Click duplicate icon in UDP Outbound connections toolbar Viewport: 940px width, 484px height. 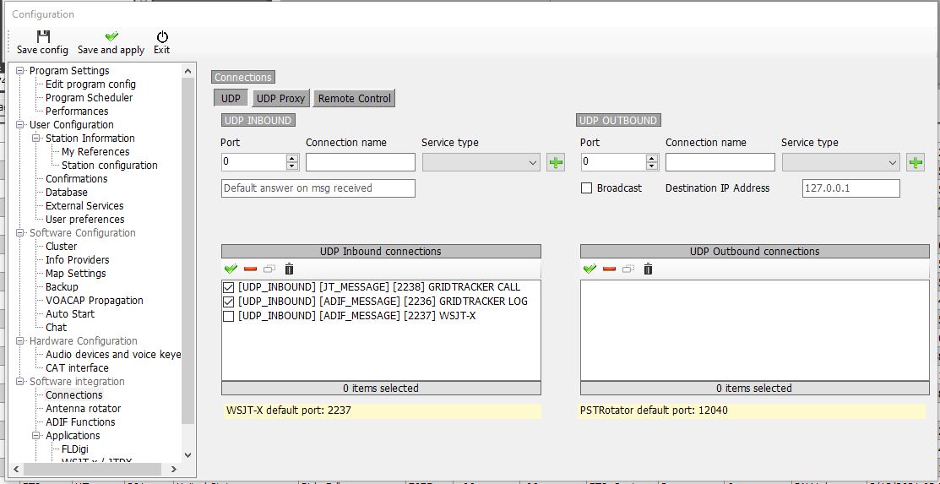(628, 269)
